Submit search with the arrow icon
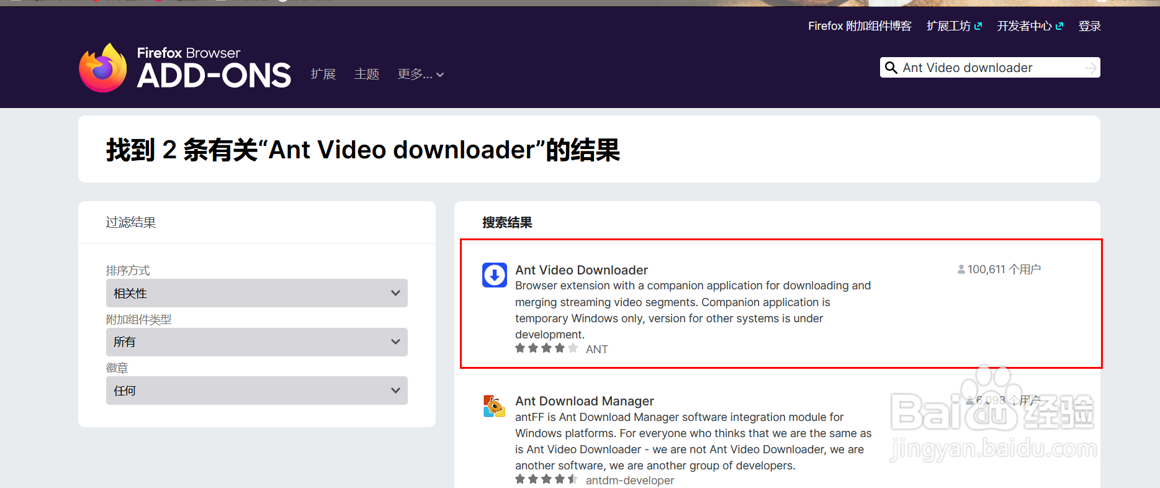 (1090, 68)
